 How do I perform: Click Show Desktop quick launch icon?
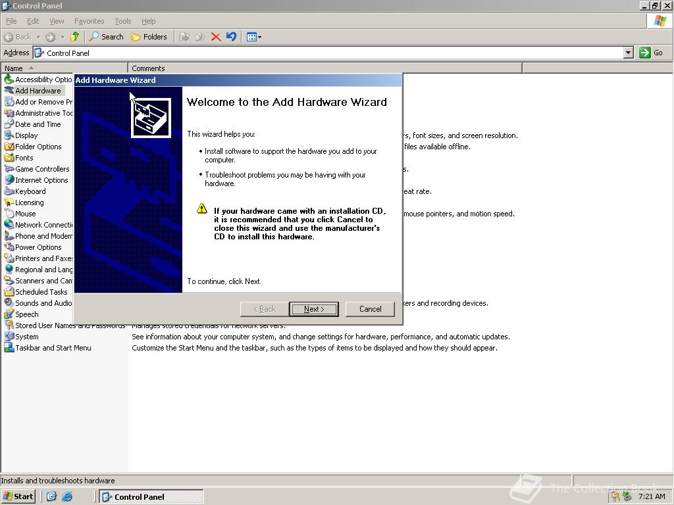(51, 496)
